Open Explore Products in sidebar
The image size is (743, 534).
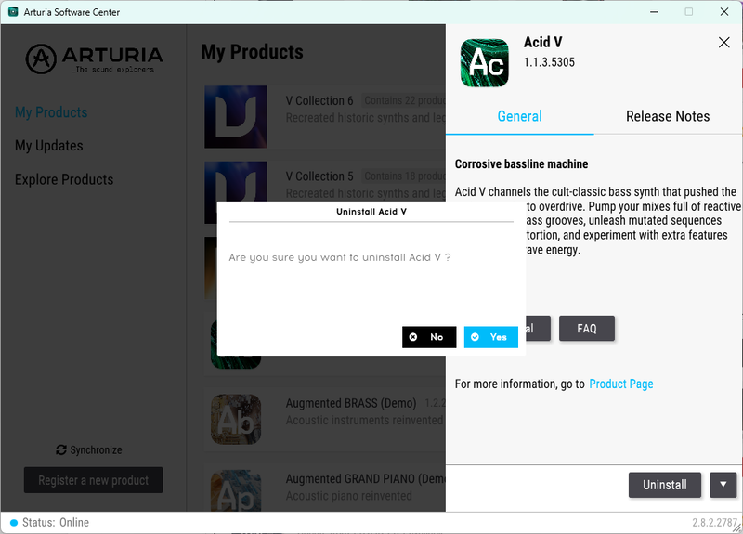[x=64, y=179]
